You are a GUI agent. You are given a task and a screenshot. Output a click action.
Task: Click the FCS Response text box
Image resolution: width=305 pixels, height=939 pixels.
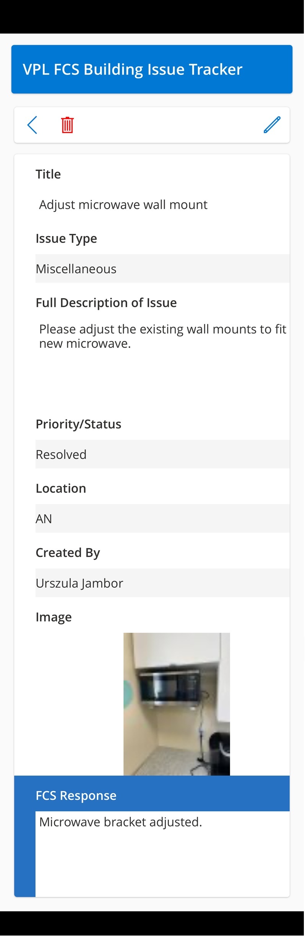(x=162, y=854)
